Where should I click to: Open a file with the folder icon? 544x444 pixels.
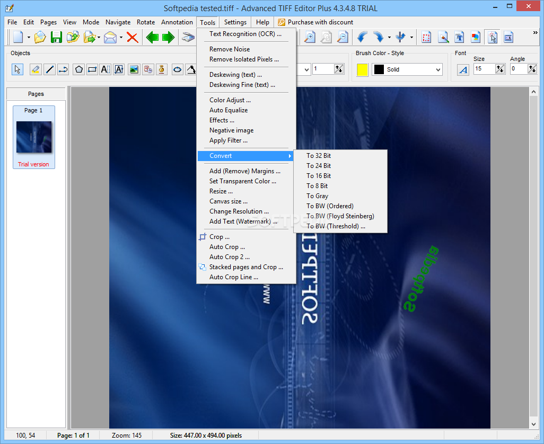[40, 37]
